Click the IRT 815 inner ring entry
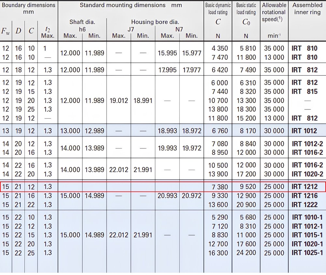The width and height of the screenshot is (326, 275). click(304, 92)
